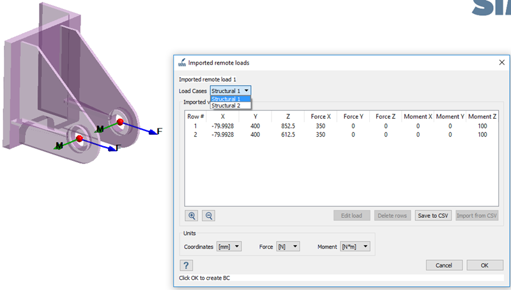Click the zoom in magnifier icon
This screenshot has height=290, width=511.
(x=192, y=216)
